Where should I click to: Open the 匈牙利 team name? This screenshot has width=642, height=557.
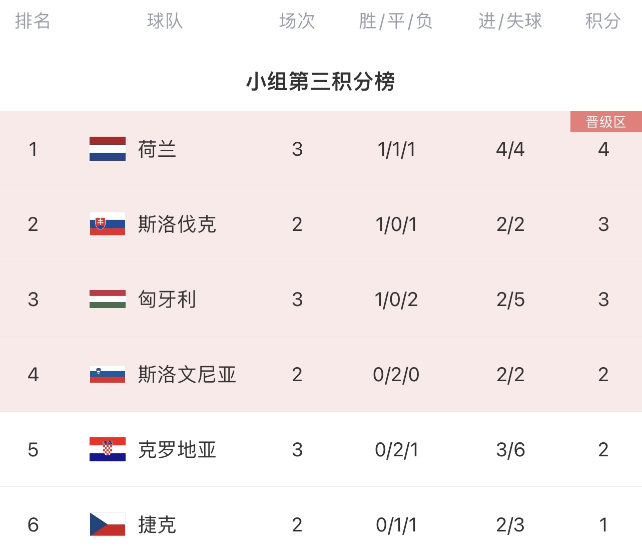pos(167,300)
